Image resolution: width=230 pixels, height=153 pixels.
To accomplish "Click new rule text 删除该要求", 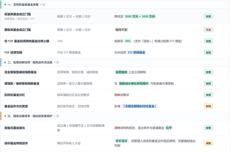I will click(x=122, y=95).
